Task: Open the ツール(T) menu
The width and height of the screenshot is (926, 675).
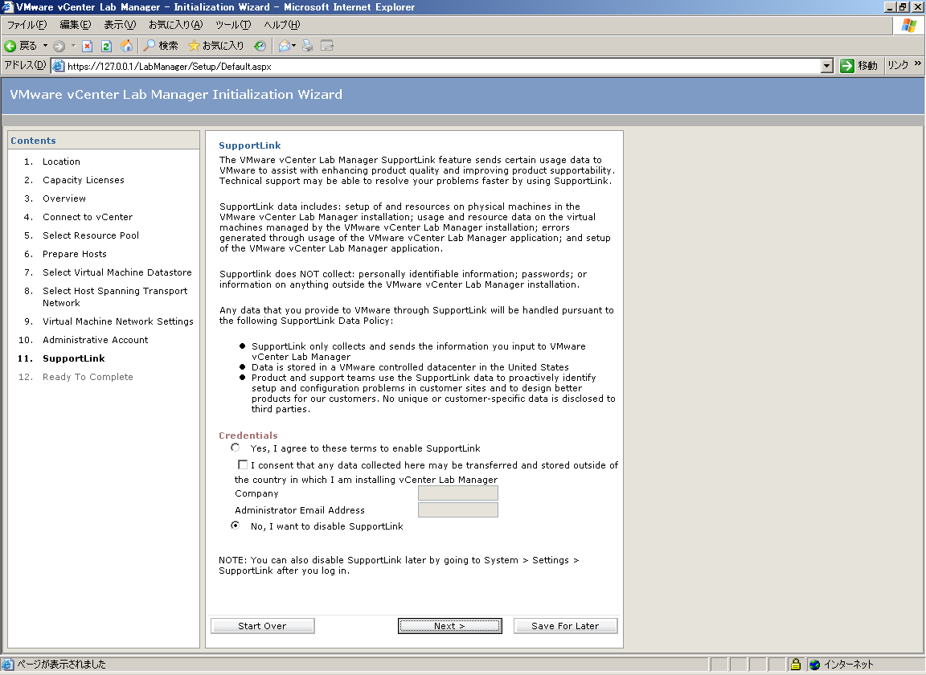Action: 232,25
